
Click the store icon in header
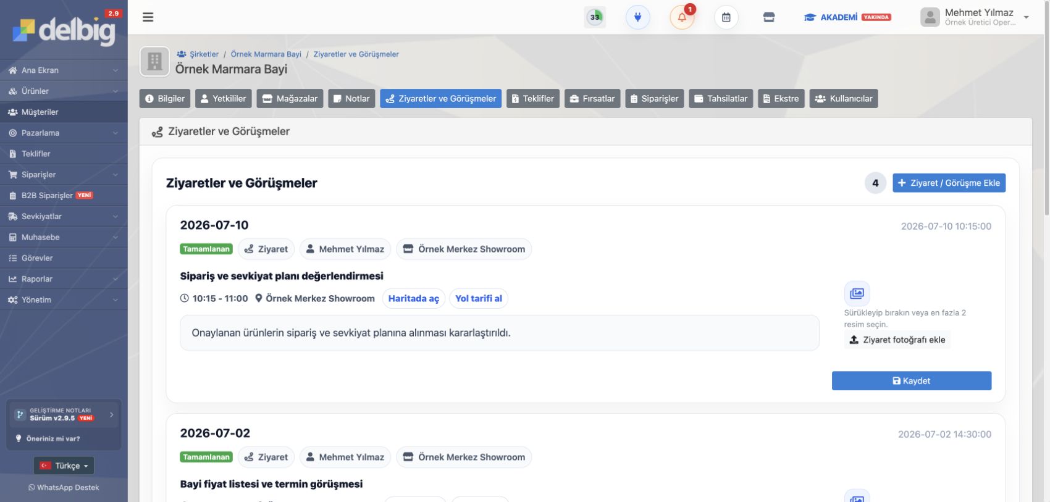pyautogui.click(x=769, y=17)
